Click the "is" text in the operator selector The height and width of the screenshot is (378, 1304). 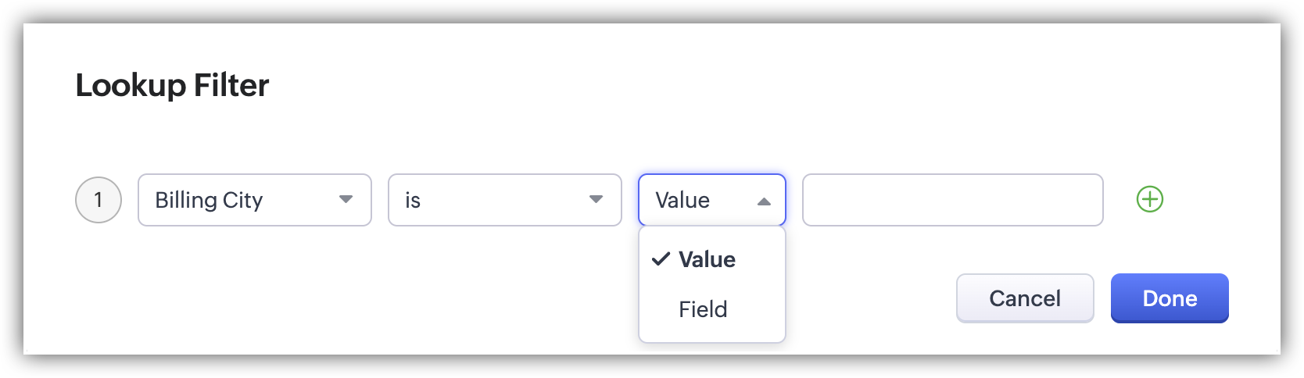(x=413, y=201)
